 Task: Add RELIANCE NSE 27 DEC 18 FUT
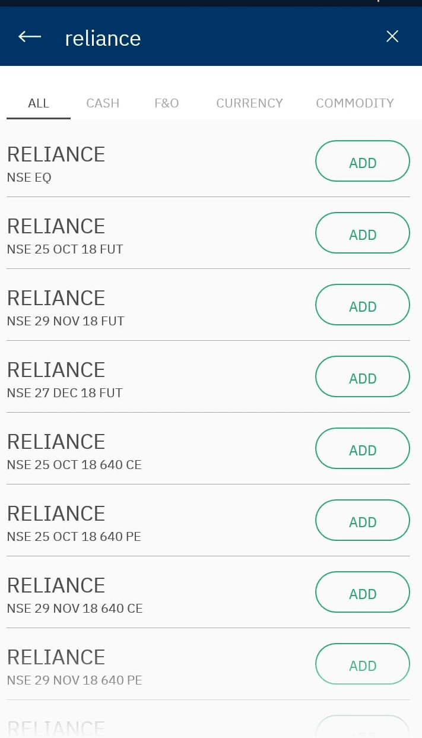(x=362, y=376)
